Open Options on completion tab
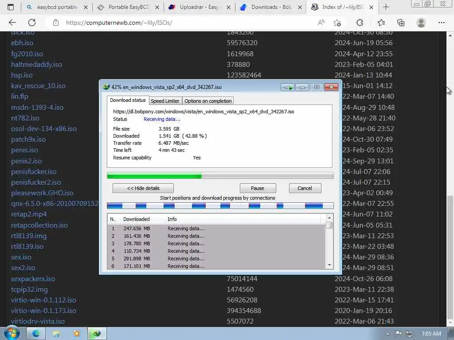The width and height of the screenshot is (454, 340). pyautogui.click(x=208, y=101)
